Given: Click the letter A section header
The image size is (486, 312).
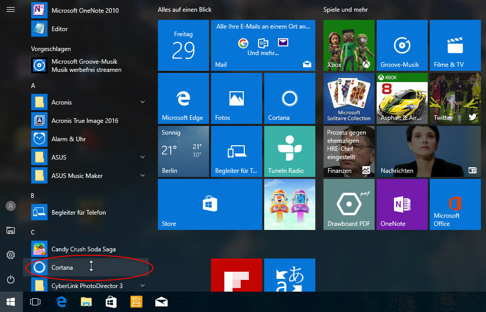Looking at the screenshot, I should click(33, 86).
